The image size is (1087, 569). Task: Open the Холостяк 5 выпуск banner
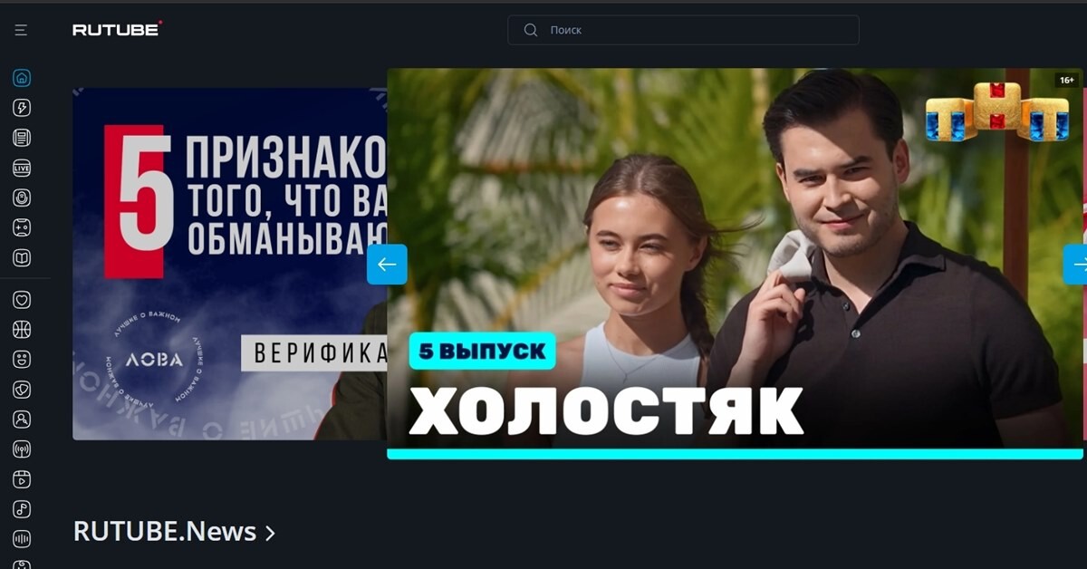(x=735, y=264)
